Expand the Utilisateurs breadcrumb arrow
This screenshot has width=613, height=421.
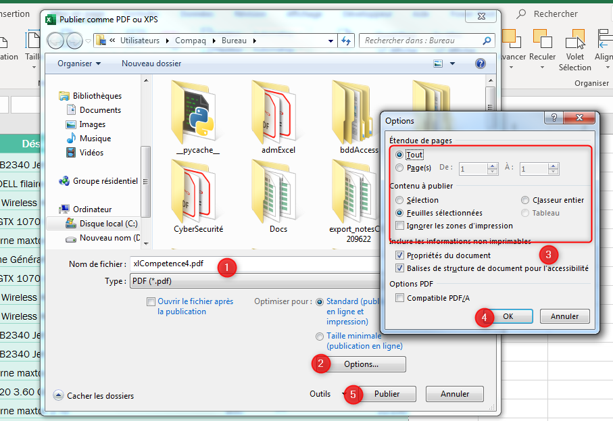[168, 41]
